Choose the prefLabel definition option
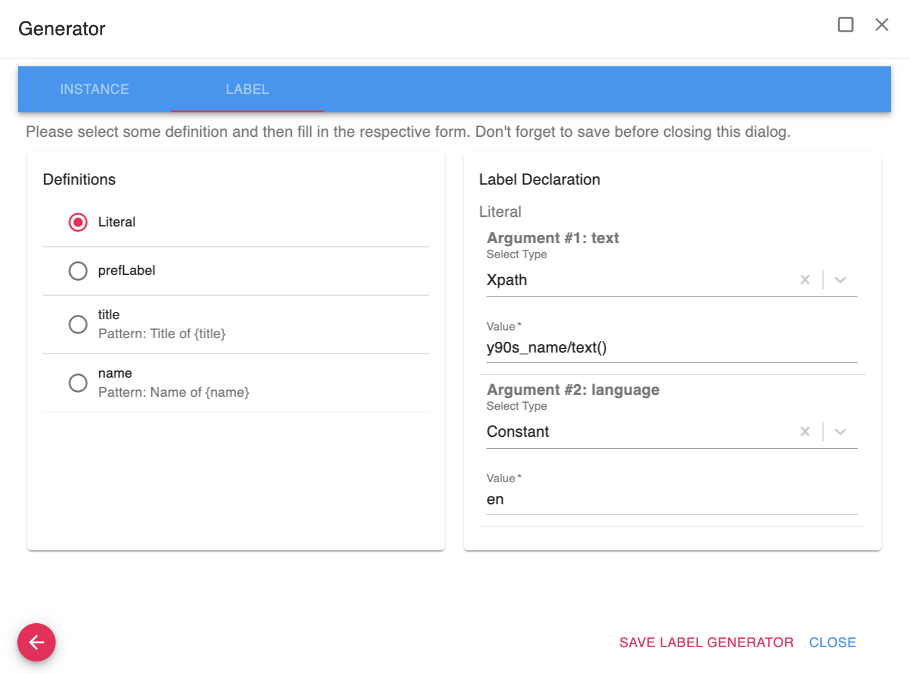910x674 pixels. point(78,271)
